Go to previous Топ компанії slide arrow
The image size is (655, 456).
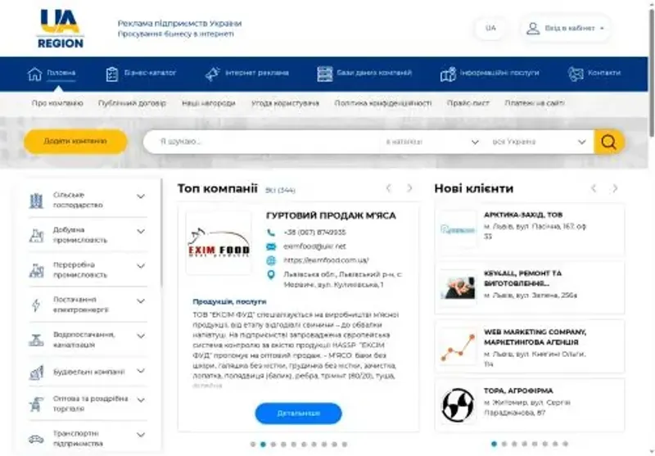[389, 188]
